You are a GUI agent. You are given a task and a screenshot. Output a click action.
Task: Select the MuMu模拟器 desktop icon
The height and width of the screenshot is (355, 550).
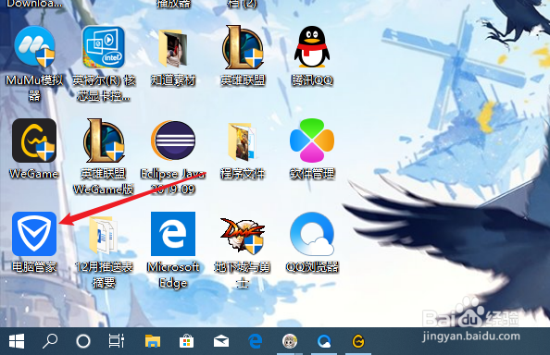pos(34,46)
